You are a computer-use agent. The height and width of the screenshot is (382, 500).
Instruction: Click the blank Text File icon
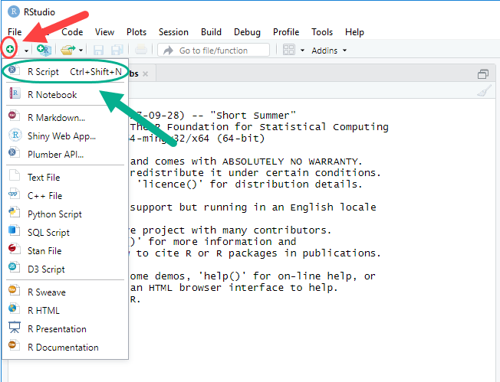coord(15,176)
